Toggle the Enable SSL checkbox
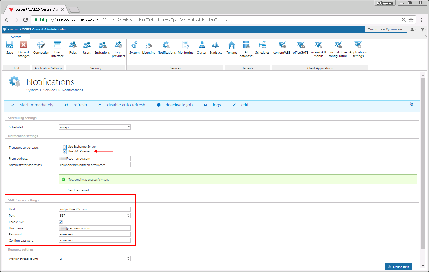The width and height of the screenshot is (429, 272). pyautogui.click(x=61, y=222)
